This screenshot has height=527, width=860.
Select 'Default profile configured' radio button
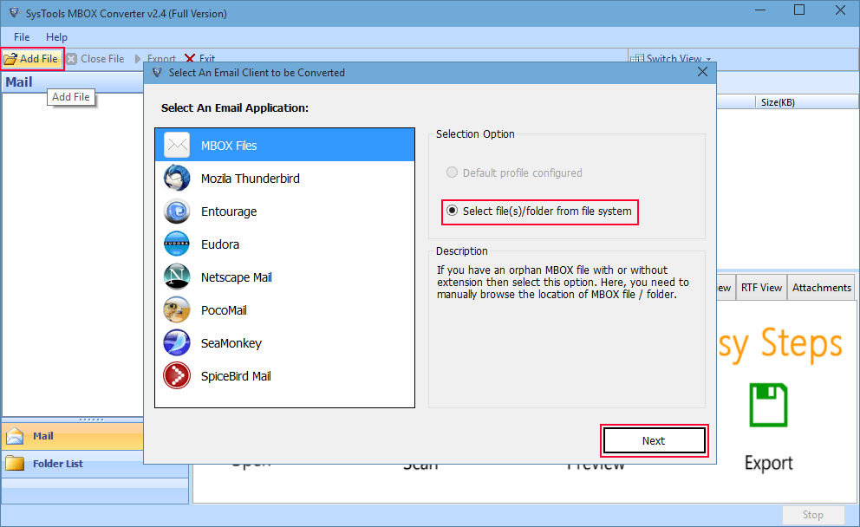(452, 172)
